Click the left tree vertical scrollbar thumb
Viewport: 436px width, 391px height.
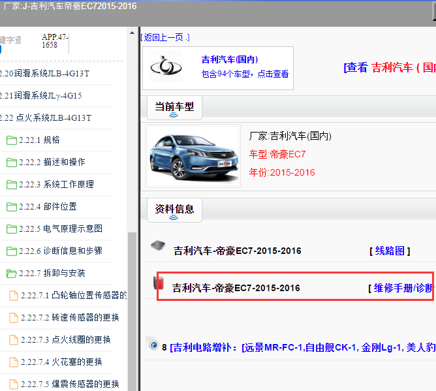coord(132,311)
